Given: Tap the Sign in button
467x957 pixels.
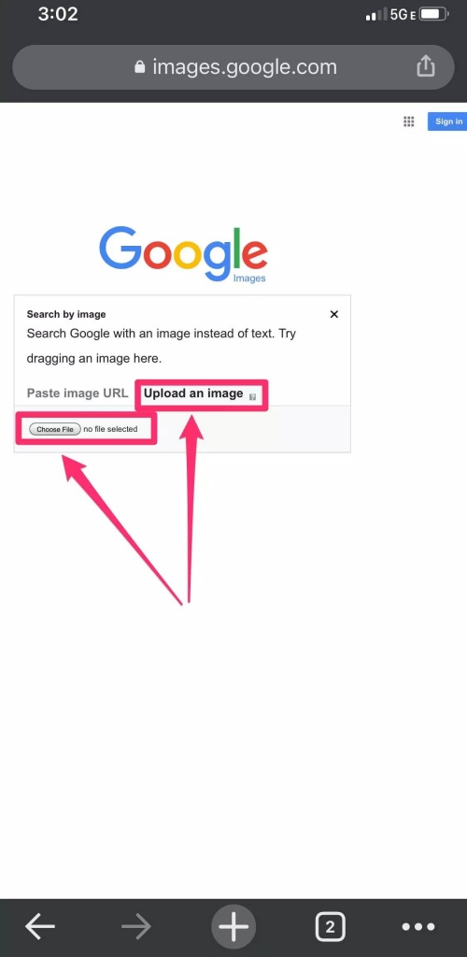Looking at the screenshot, I should click(x=447, y=121).
